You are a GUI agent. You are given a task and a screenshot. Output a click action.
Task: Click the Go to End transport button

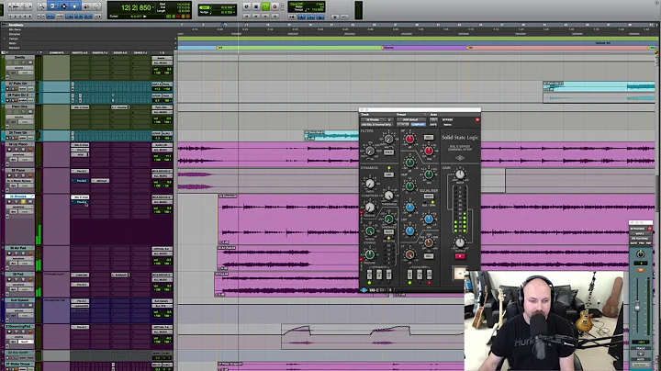274,17
